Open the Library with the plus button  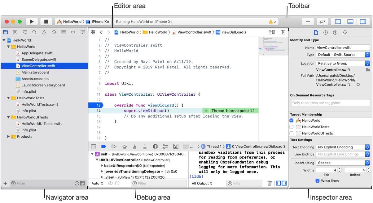(308, 22)
